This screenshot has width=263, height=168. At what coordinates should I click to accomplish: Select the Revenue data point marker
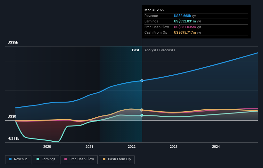coord(142,81)
